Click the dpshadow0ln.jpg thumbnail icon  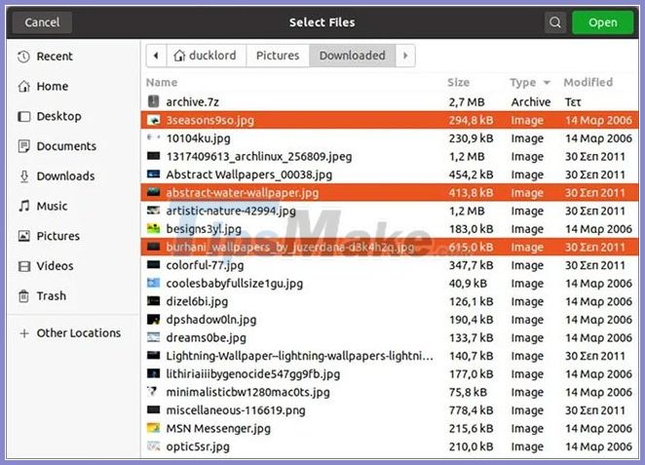(153, 319)
